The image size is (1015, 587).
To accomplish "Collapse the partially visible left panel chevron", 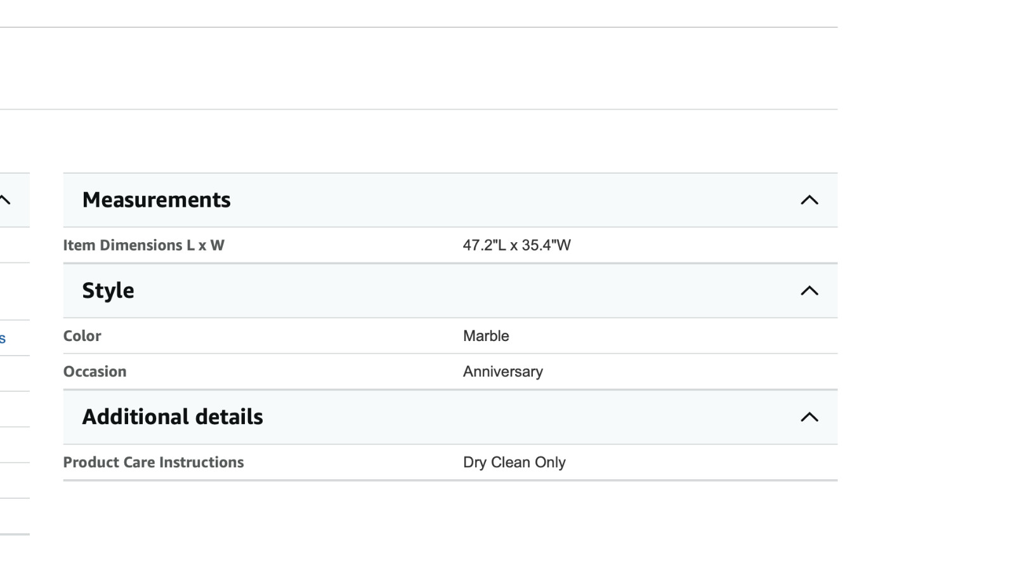I will click(5, 200).
